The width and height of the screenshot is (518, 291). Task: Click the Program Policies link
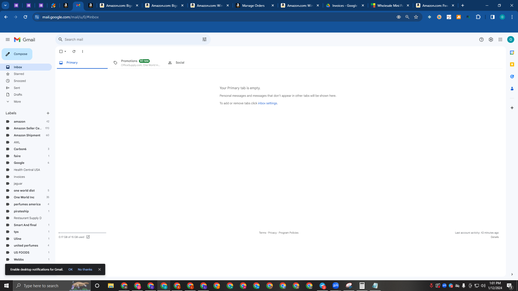point(288,233)
